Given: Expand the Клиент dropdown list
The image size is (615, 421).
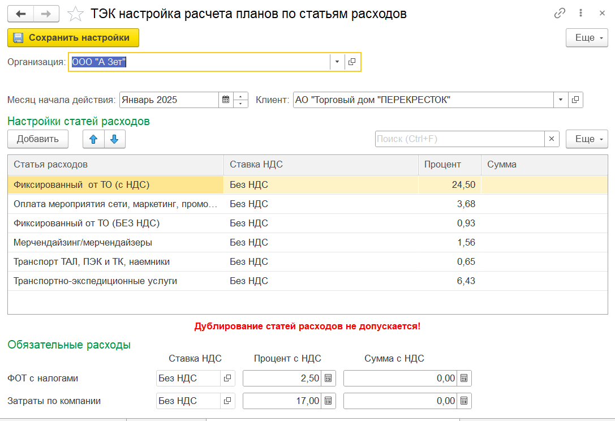Looking at the screenshot, I should [x=560, y=100].
